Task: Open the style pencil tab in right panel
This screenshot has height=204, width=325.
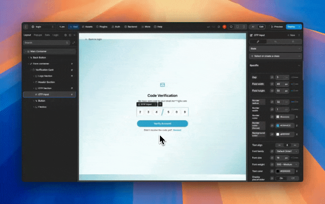Action: coord(258,42)
